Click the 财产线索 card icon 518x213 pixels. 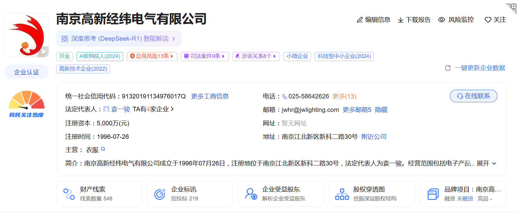[69, 194]
